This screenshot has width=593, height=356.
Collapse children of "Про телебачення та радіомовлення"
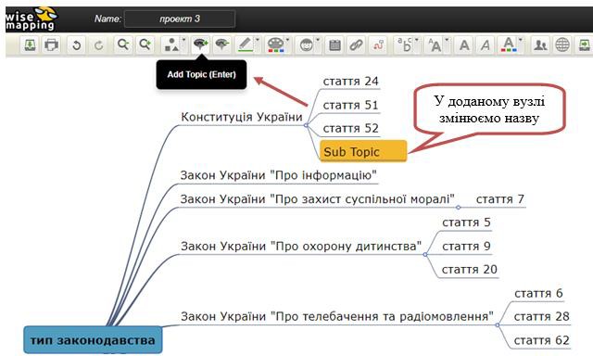[x=498, y=325]
